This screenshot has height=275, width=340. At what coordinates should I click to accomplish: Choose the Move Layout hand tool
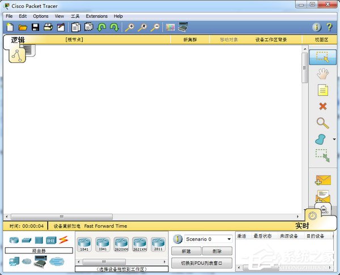[x=322, y=73]
